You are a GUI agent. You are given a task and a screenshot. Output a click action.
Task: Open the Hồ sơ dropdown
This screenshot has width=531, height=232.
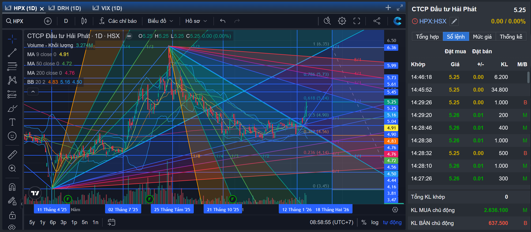(196, 21)
